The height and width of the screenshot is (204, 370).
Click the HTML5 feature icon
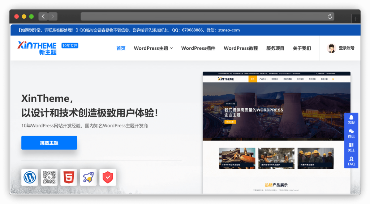pos(69,177)
